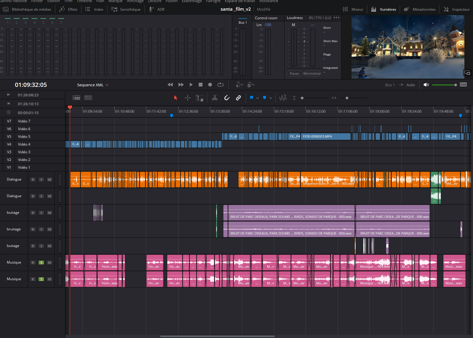
Task: Adjust the monitor volume slider
Action: pos(444,85)
